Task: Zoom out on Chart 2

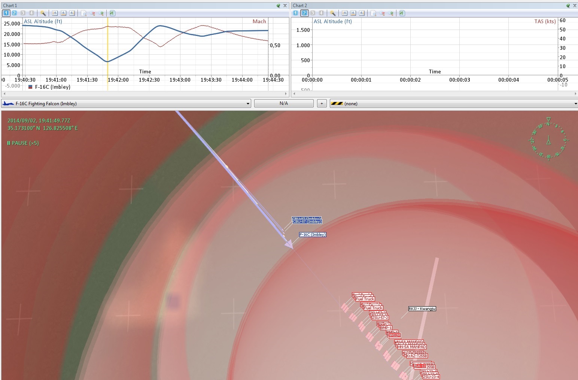Action: (x=382, y=13)
